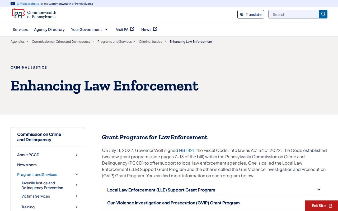The image size is (338, 211).
Task: Click the external link icon beside News
Action: pyautogui.click(x=155, y=29)
